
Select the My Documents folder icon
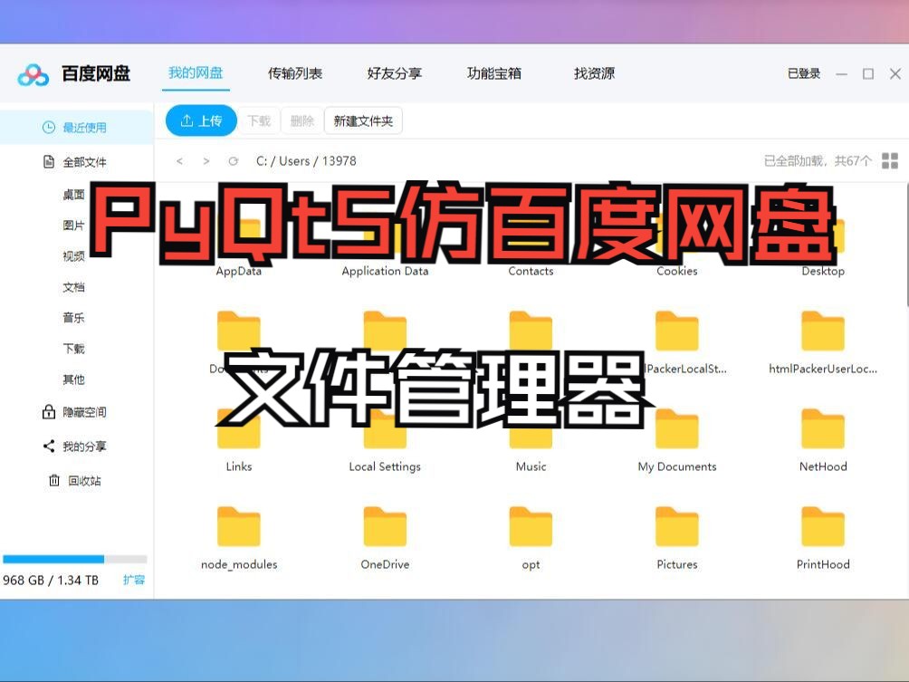(x=677, y=429)
